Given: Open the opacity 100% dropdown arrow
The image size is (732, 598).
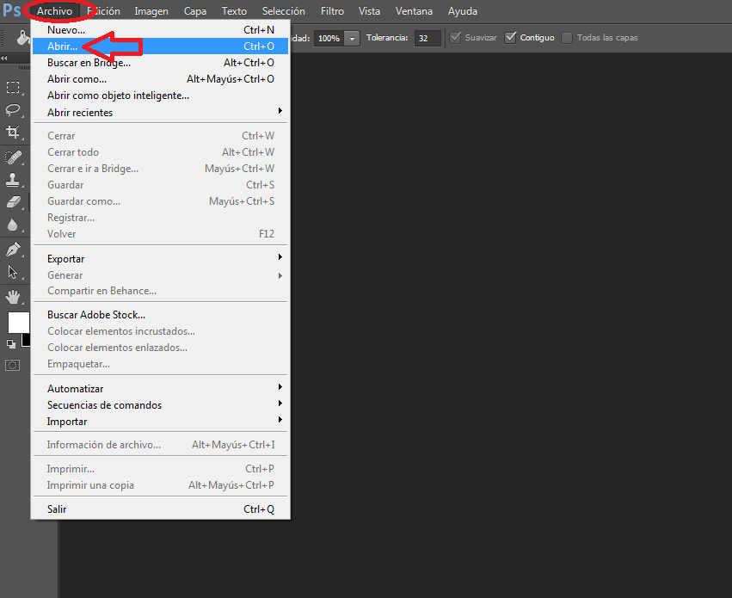Looking at the screenshot, I should (x=352, y=38).
